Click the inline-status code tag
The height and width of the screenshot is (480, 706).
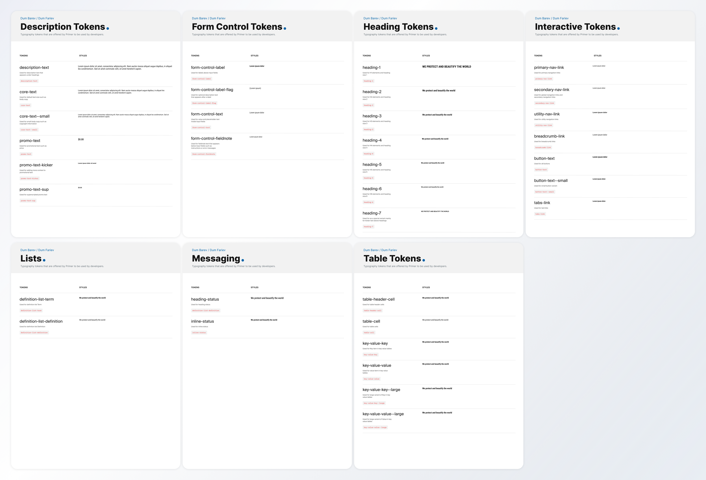pyautogui.click(x=199, y=333)
